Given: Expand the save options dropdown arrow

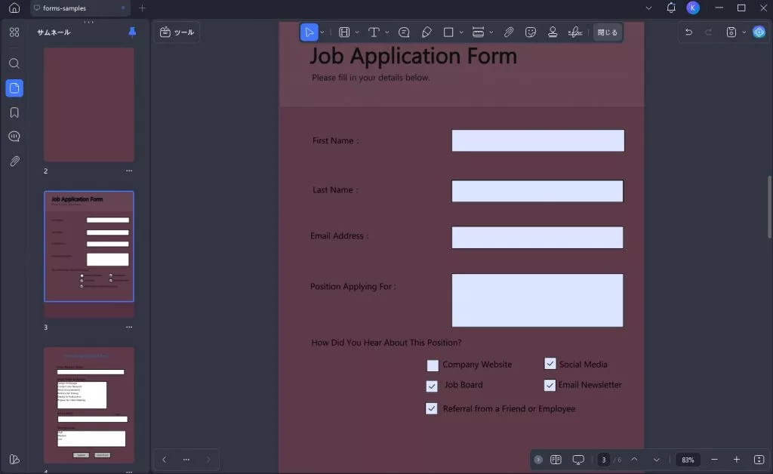Looking at the screenshot, I should (744, 32).
